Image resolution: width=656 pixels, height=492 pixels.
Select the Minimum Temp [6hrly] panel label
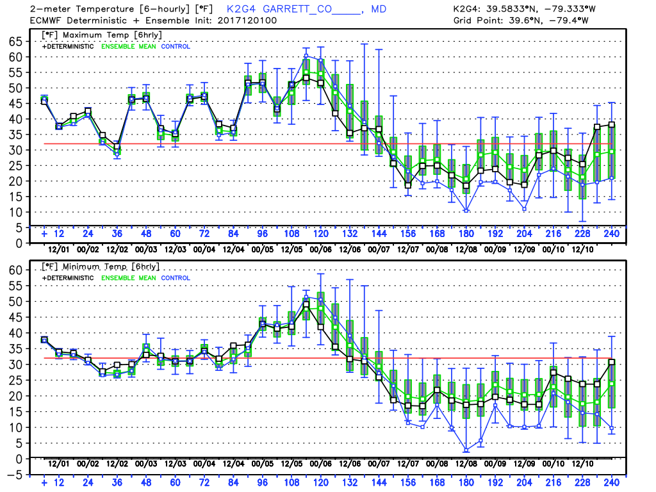[100, 266]
